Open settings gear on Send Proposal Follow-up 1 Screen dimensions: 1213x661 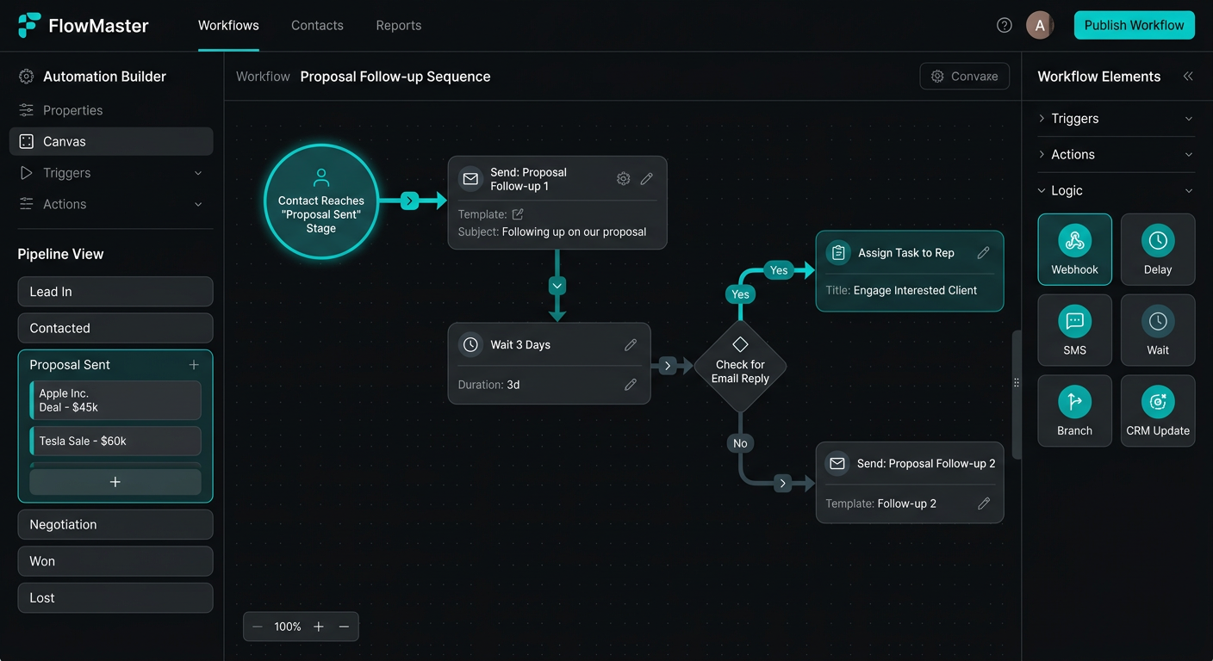click(623, 178)
